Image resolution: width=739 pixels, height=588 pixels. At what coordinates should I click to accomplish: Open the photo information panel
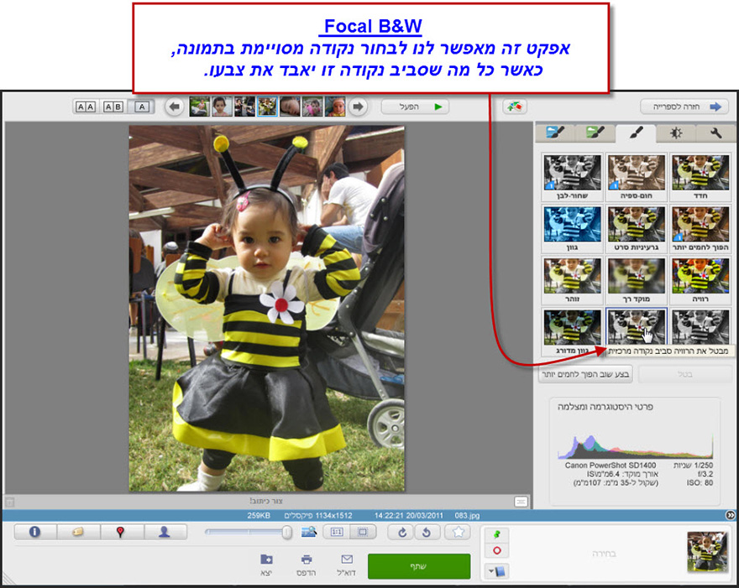pyautogui.click(x=34, y=533)
